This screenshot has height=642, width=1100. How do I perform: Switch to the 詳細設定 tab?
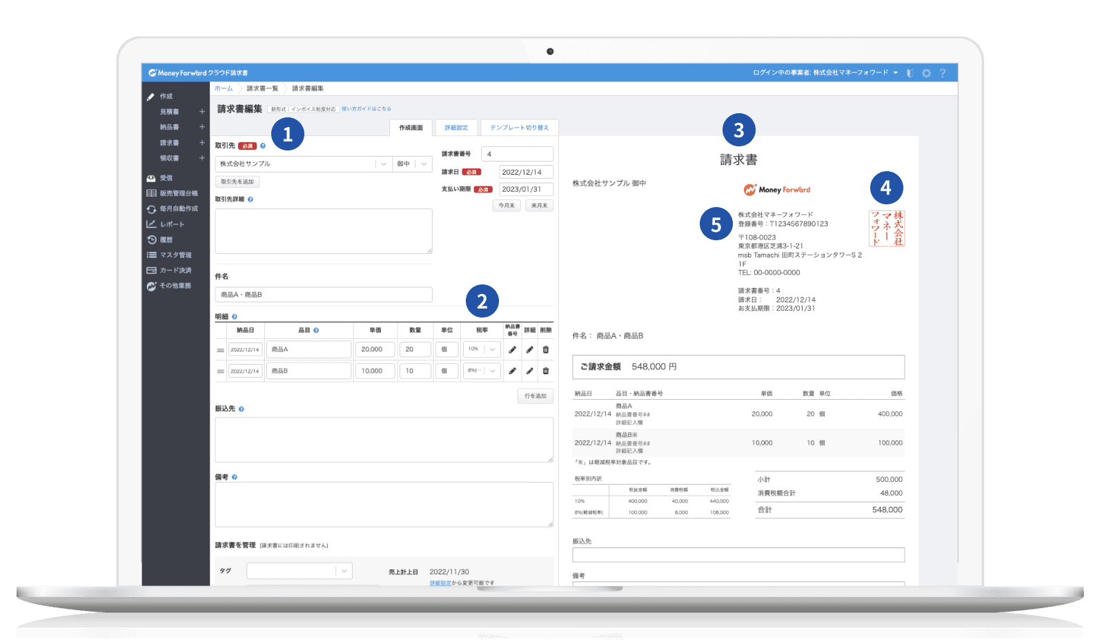click(456, 128)
